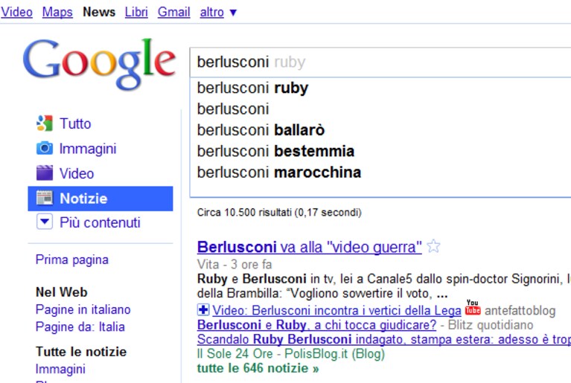Viewport: 571px width, 383px height.
Task: Select the Notizie category
Action: [101, 199]
